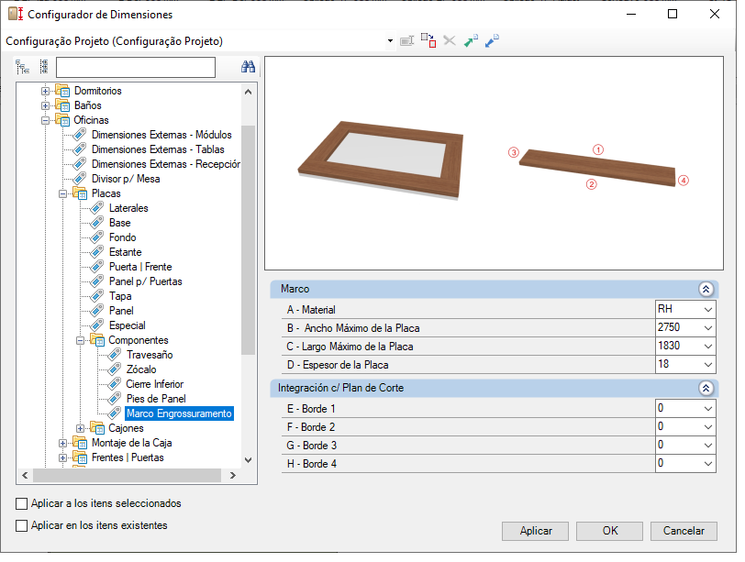Click the folder icon beside Dormitorios

coord(62,90)
